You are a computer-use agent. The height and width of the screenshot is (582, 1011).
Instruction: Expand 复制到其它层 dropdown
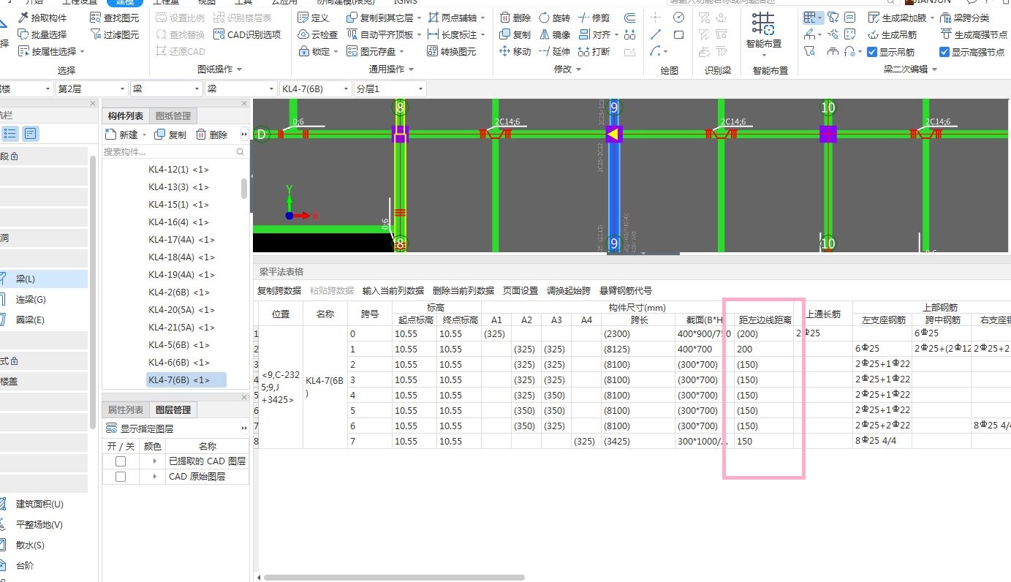[x=419, y=17]
